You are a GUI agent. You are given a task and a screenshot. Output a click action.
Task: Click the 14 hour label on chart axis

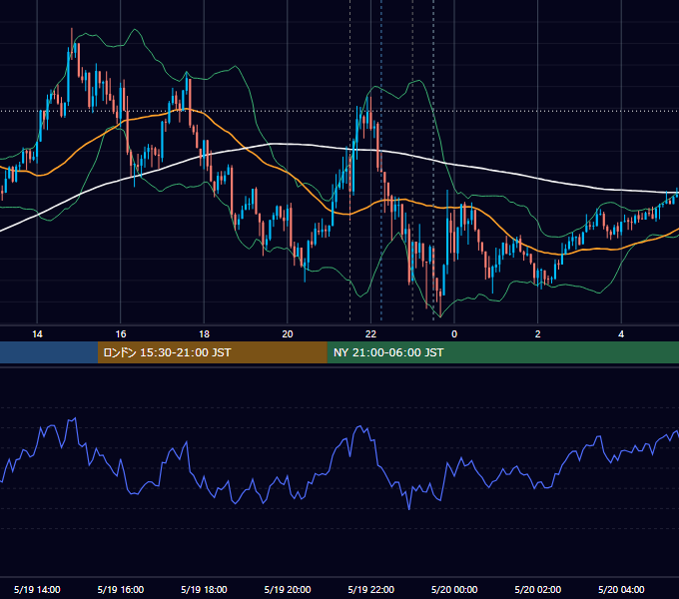tap(37, 334)
